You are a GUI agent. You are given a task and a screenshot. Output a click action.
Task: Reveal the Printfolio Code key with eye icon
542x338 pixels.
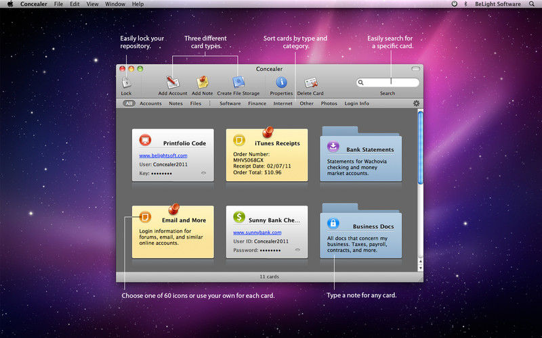coord(204,173)
